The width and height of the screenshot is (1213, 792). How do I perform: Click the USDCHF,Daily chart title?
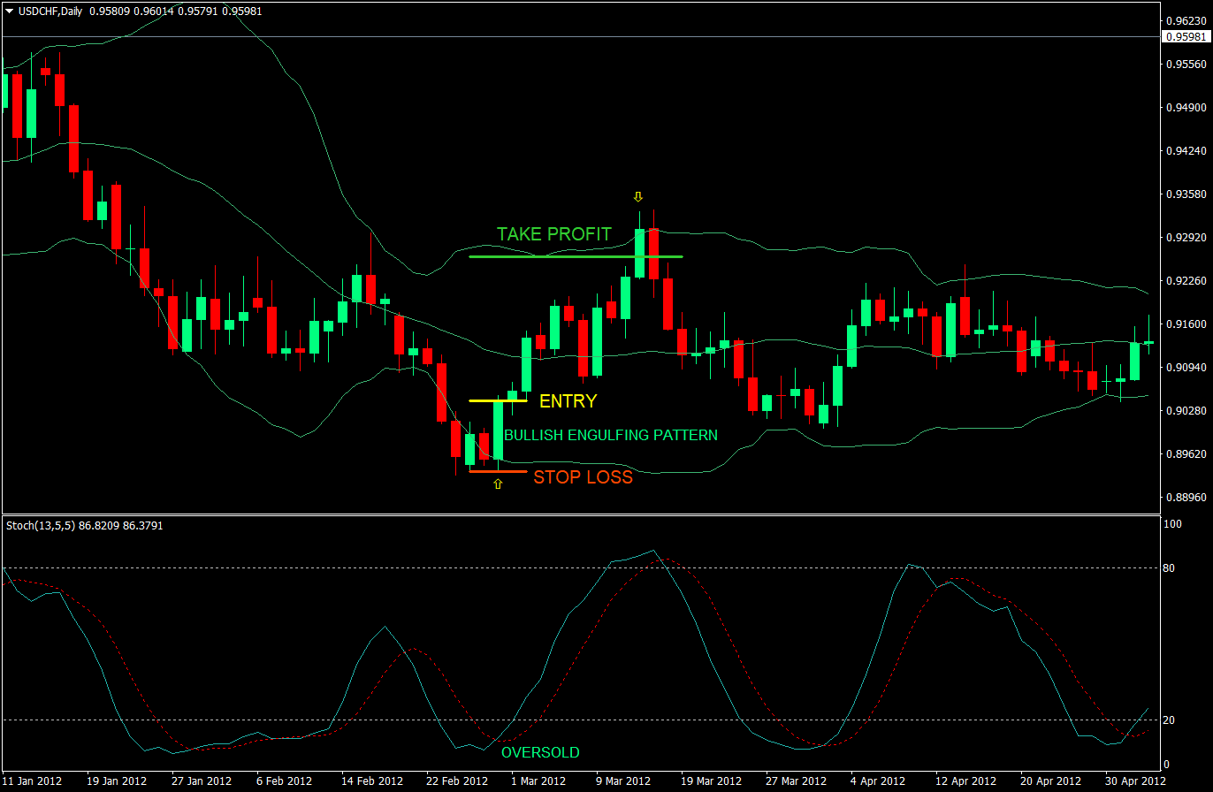(50, 11)
